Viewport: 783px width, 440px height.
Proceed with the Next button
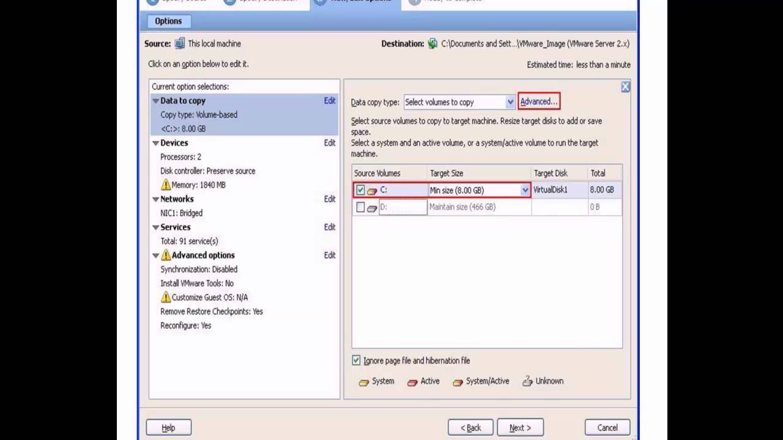click(520, 428)
